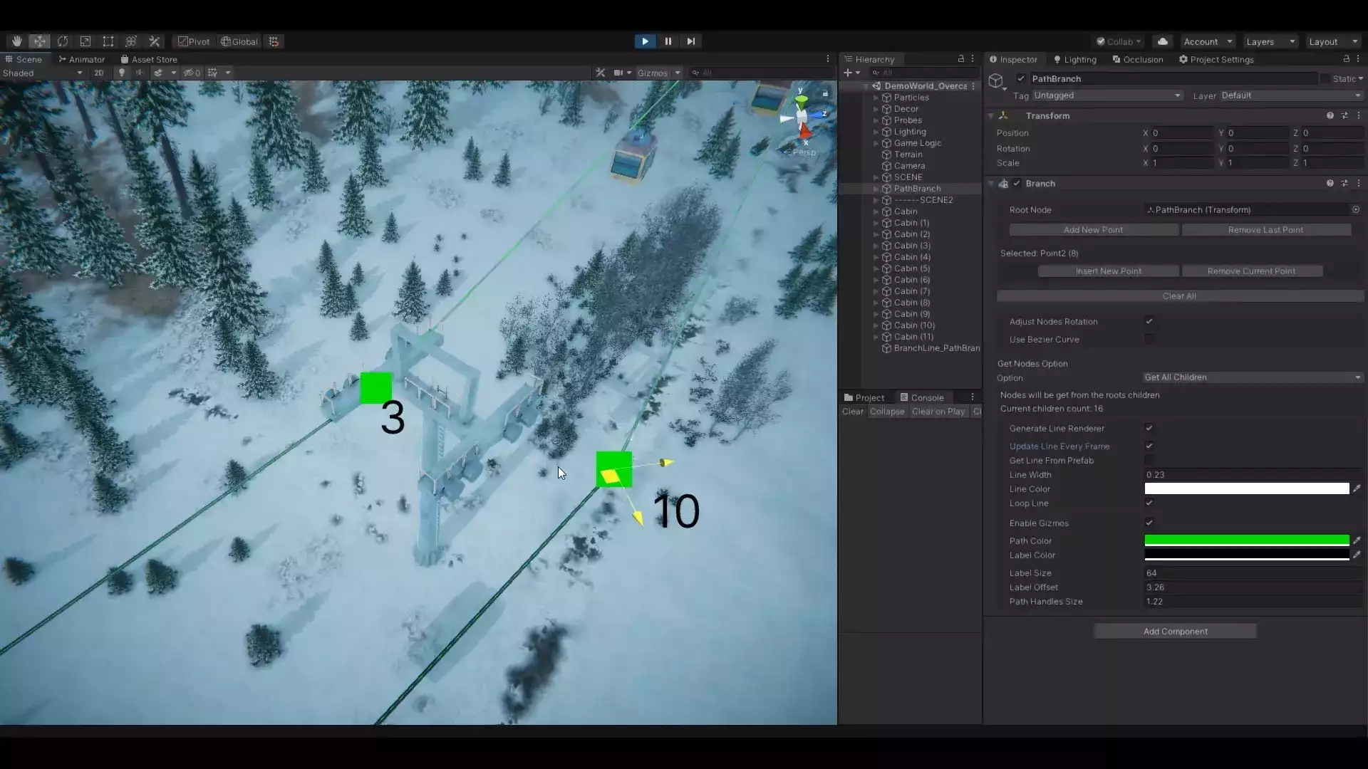This screenshot has width=1368, height=769.
Task: Select the Hand tool in toolbar
Action: pyautogui.click(x=16, y=41)
